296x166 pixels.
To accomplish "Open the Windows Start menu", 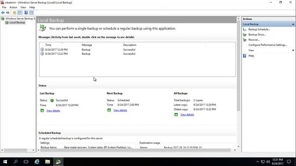I will click(x=5, y=162).
